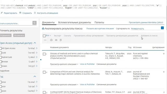Click the pencil Edit query icon
Viewport: 167px width, 94px height.
pyautogui.click(x=2, y=13)
